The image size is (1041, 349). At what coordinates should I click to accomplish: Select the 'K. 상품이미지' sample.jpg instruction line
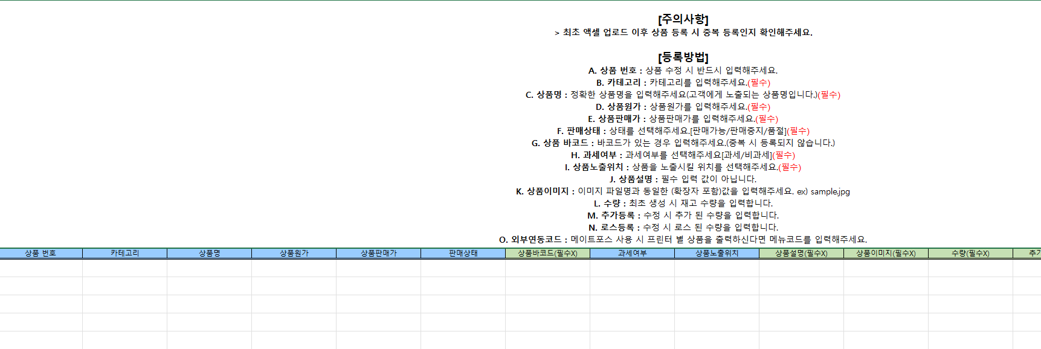click(x=683, y=191)
